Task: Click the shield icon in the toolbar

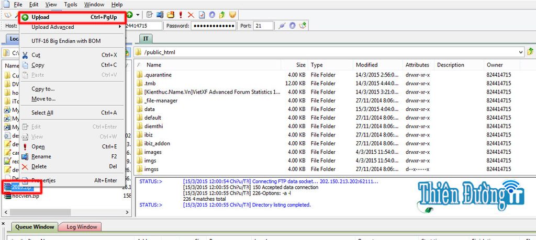Action: [232, 15]
